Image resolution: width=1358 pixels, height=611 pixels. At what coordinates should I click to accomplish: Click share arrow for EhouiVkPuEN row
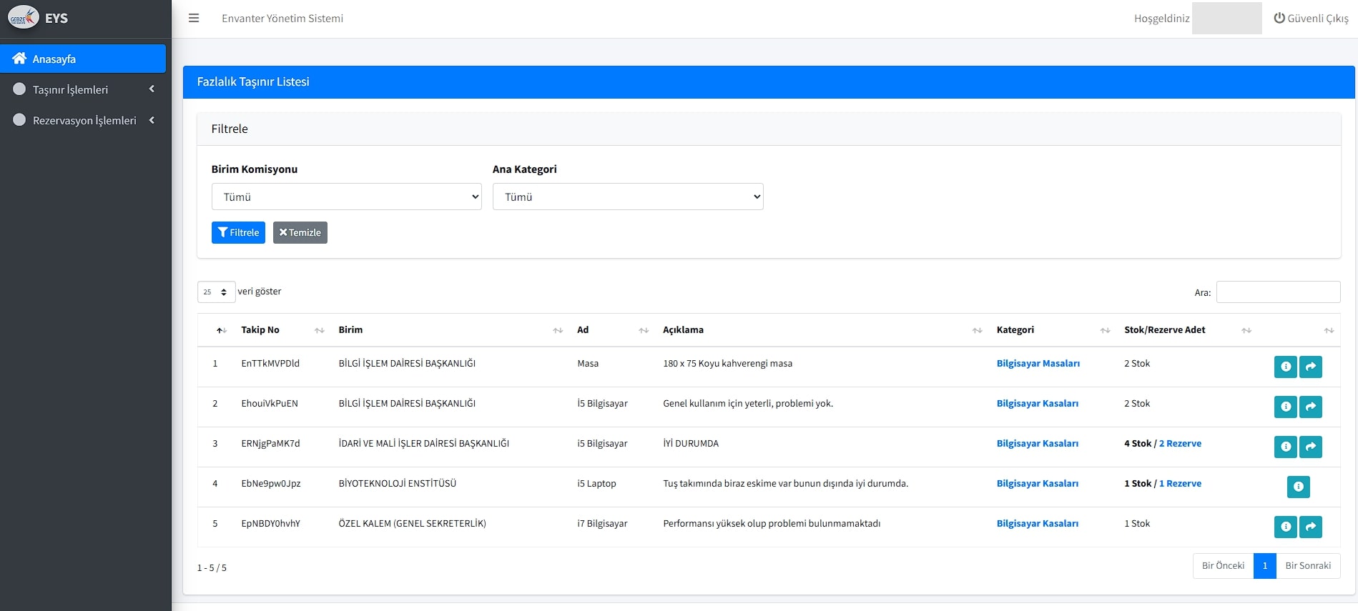coord(1310,407)
